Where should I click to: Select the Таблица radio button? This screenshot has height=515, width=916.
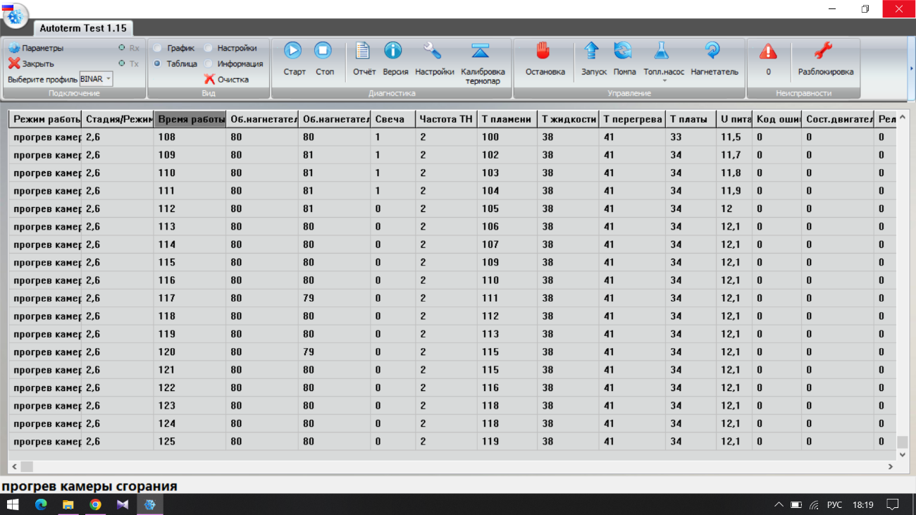[158, 63]
